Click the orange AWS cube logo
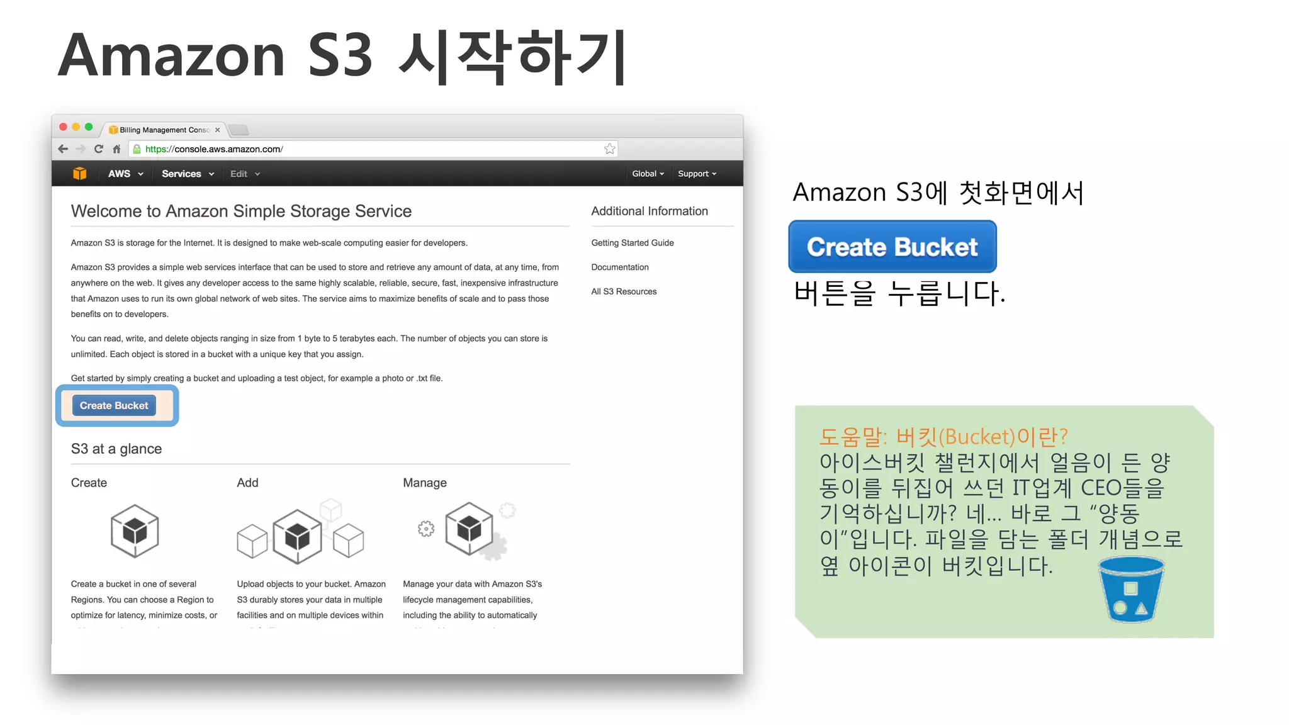Image resolution: width=1289 pixels, height=725 pixels. [x=79, y=174]
